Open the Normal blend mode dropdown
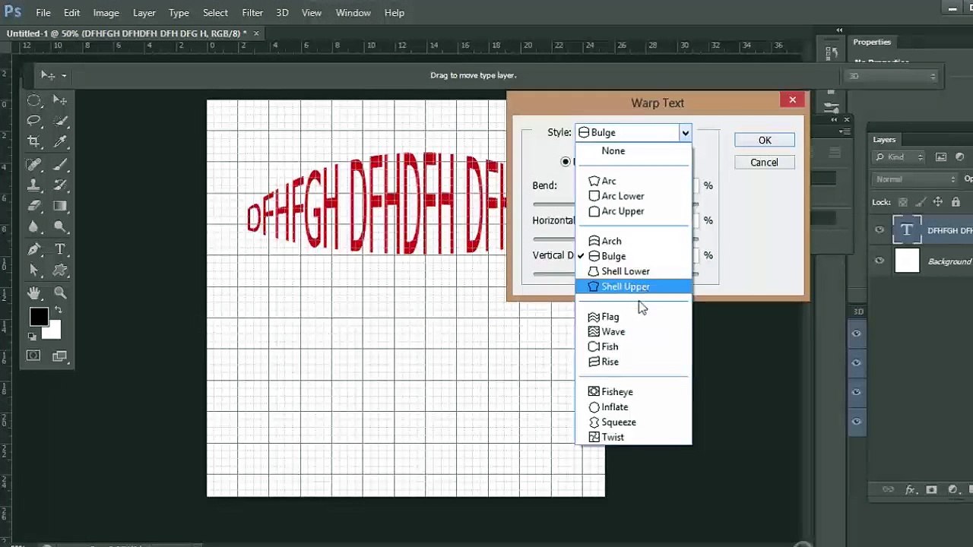The width and height of the screenshot is (973, 547). [x=916, y=179]
